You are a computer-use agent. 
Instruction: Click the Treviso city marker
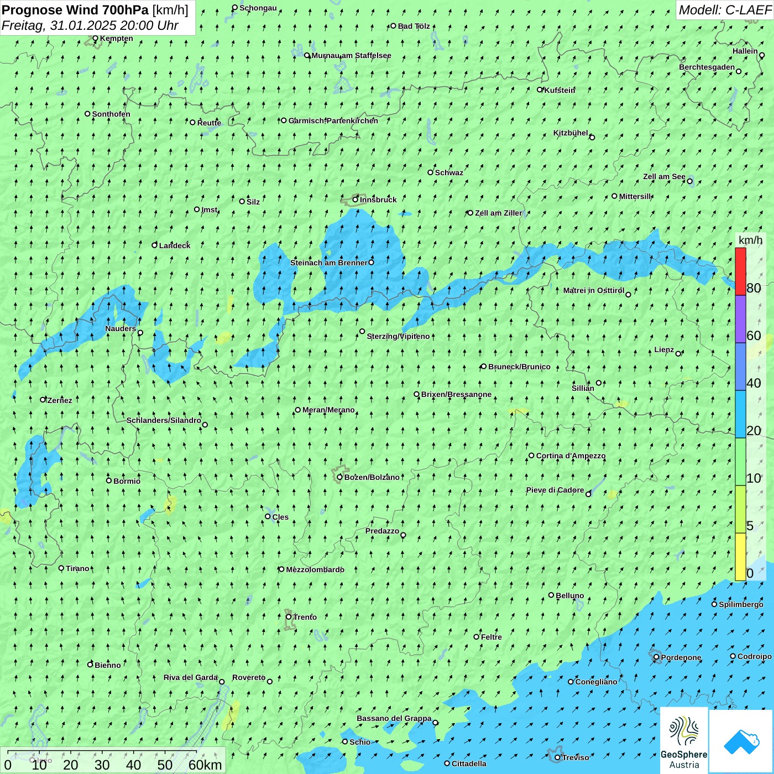(557, 757)
